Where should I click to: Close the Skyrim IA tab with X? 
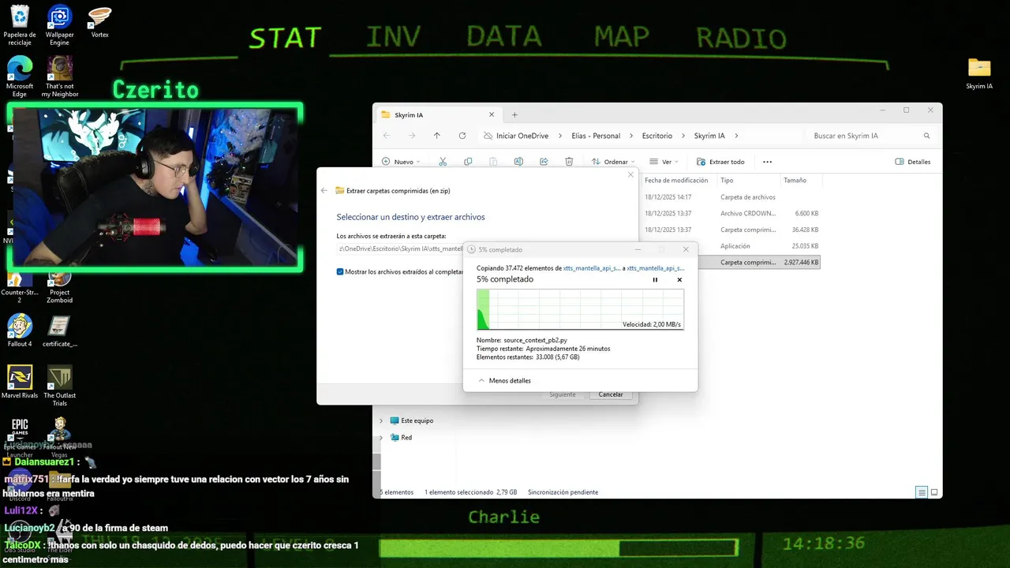click(491, 114)
